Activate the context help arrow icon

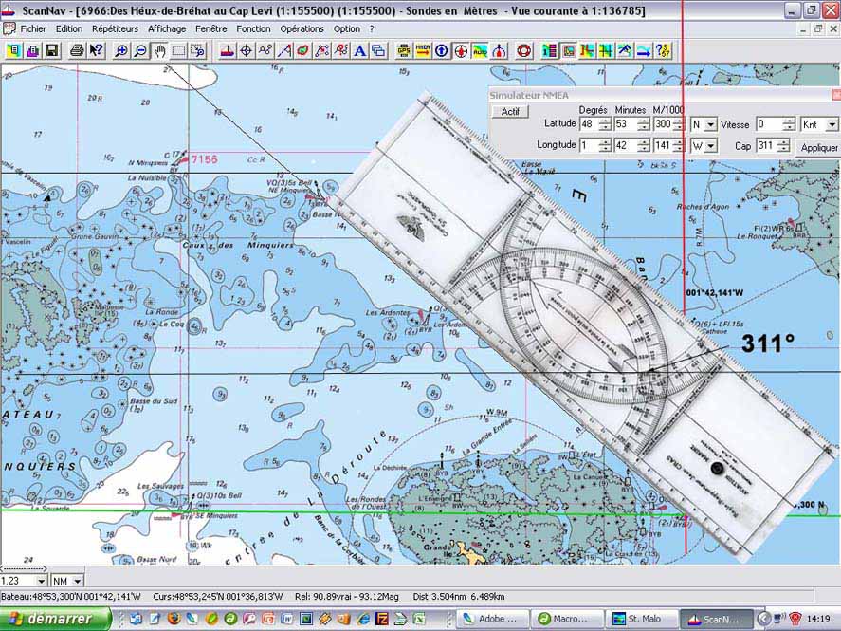96,51
